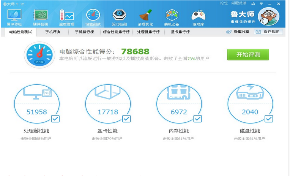Screen dimensions: 290x176
Task: Open 硬件体检 hardware checkup icon
Action: click(14, 15)
